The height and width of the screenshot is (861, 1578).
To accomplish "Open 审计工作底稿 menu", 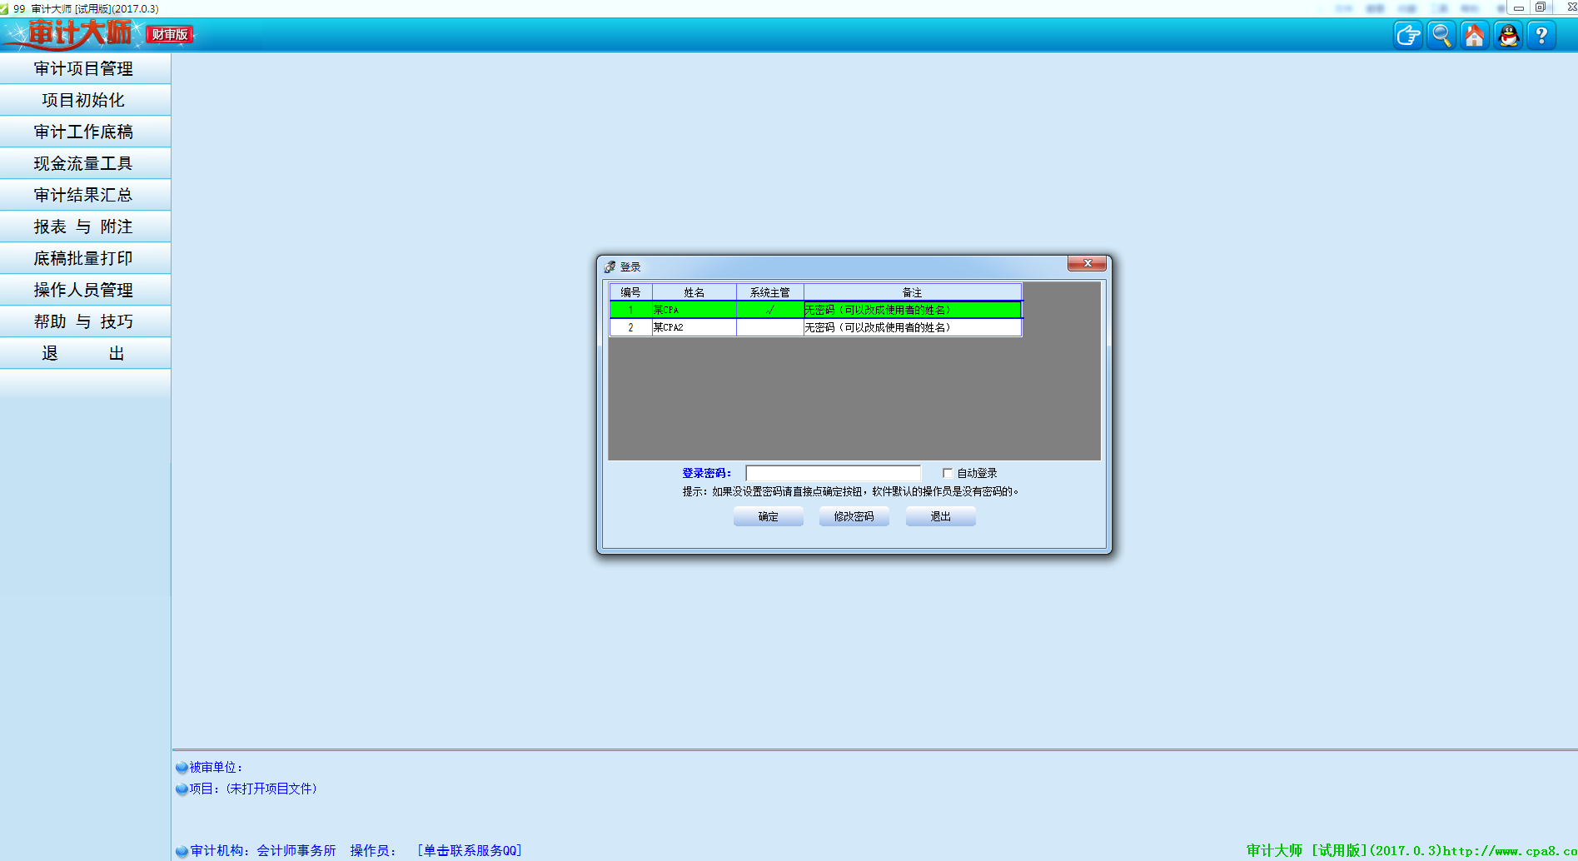I will coord(85,132).
